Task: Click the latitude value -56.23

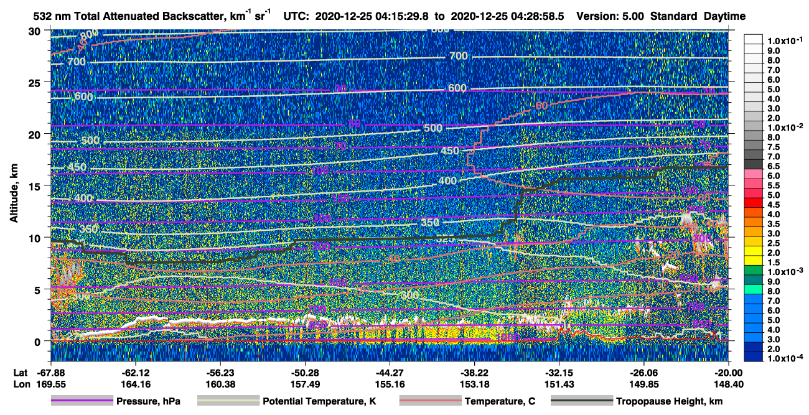Action: click(220, 373)
